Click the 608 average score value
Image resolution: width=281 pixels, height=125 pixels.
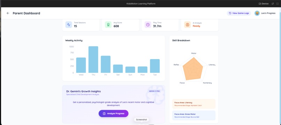click(x=116, y=26)
